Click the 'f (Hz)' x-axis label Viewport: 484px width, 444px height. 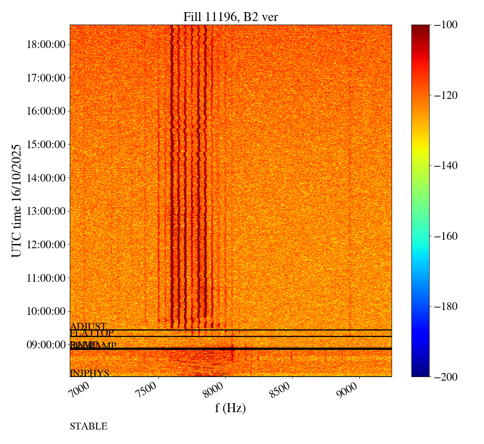click(x=230, y=408)
